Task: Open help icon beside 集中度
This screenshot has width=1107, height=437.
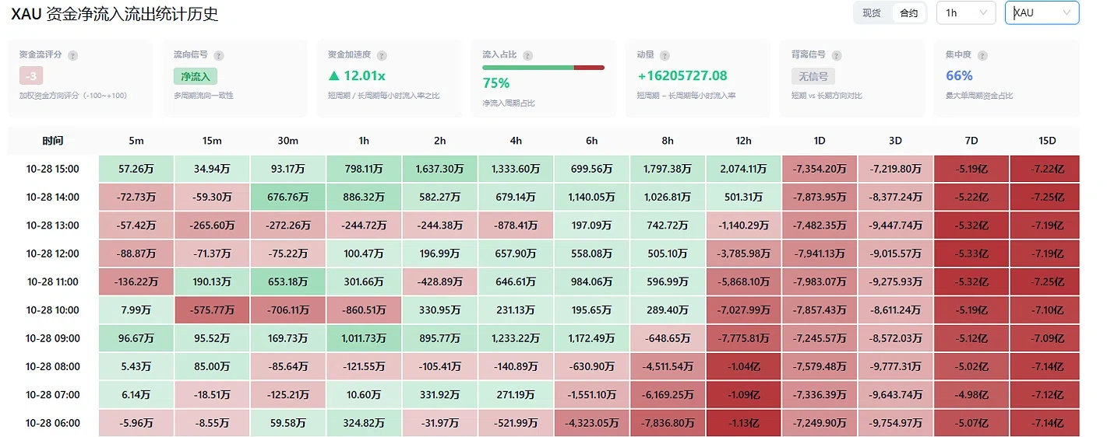Action: coord(982,55)
